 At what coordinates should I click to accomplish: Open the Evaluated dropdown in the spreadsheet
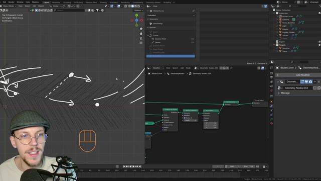[171, 15]
